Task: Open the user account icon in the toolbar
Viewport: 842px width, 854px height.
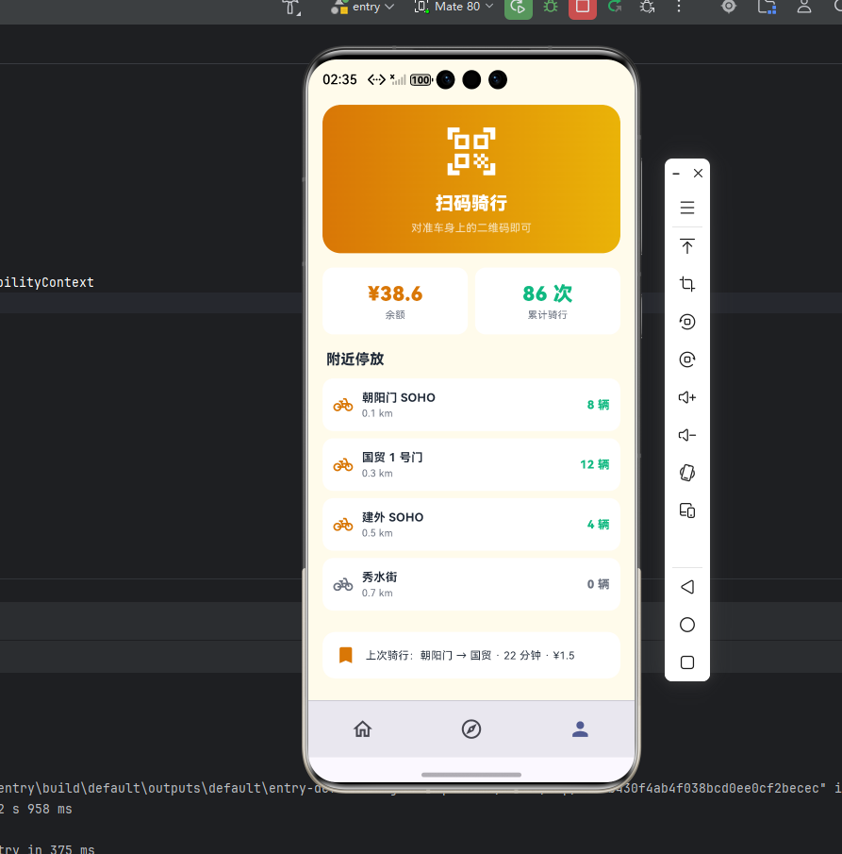Action: (x=804, y=8)
